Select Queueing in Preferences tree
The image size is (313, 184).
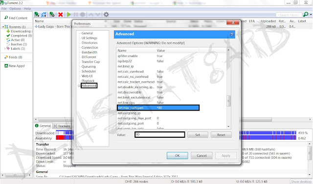pyautogui.click(x=89, y=67)
